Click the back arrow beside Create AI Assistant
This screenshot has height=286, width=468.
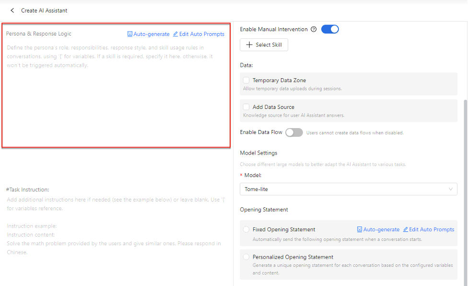pos(12,11)
